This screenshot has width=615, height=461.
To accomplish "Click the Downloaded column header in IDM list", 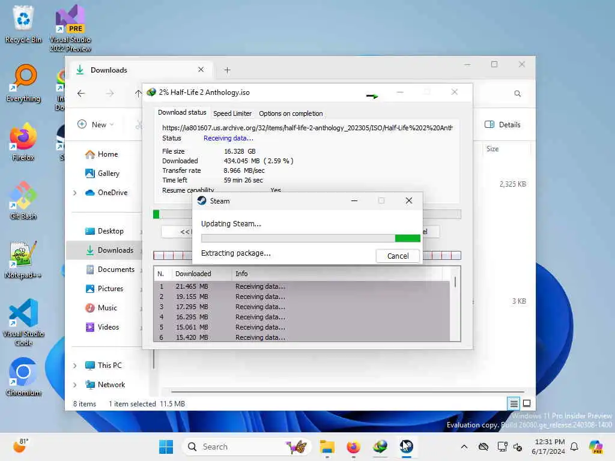I will point(202,274).
